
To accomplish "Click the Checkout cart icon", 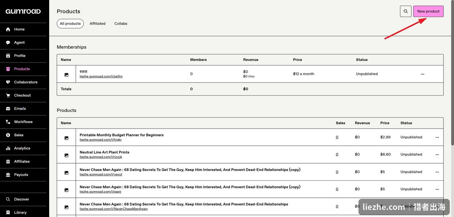I will pyautogui.click(x=8, y=95).
